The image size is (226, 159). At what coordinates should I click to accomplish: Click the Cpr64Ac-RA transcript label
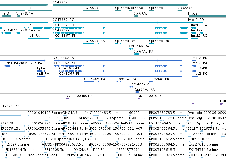144,52
